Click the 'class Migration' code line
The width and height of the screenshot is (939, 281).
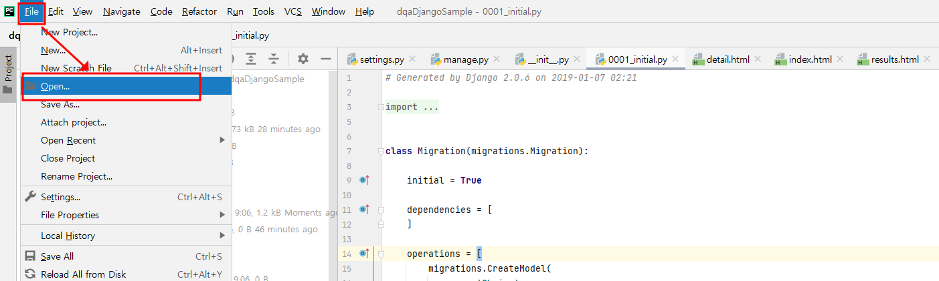(487, 151)
